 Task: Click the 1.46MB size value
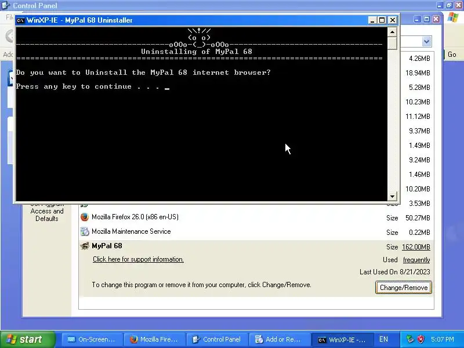pos(419,175)
